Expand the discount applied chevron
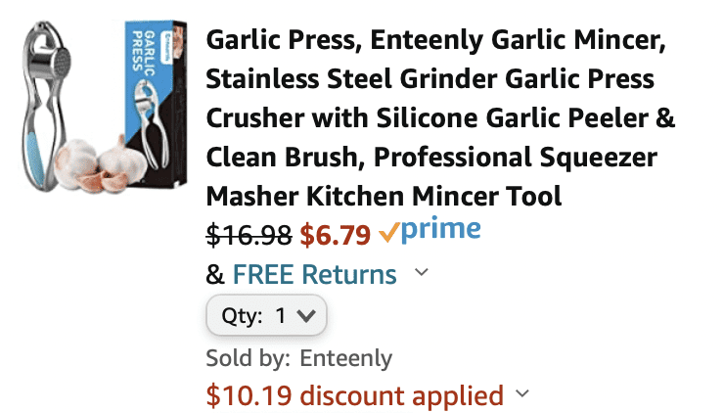724x413 pixels. [x=521, y=393]
